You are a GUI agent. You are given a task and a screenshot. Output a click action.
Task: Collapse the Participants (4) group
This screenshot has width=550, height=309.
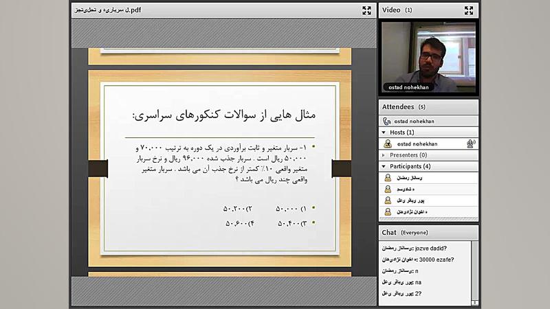coord(384,166)
